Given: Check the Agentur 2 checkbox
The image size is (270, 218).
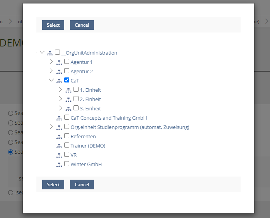Looking at the screenshot, I should click(x=67, y=71).
